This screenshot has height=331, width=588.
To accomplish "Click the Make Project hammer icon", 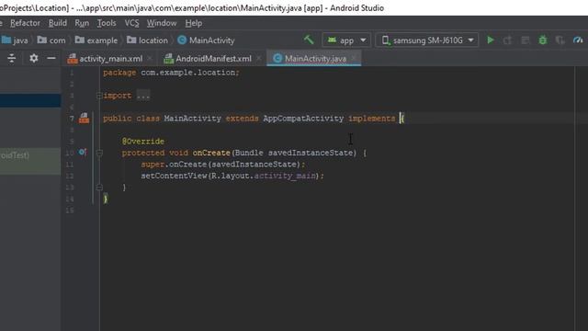I will click(x=309, y=40).
